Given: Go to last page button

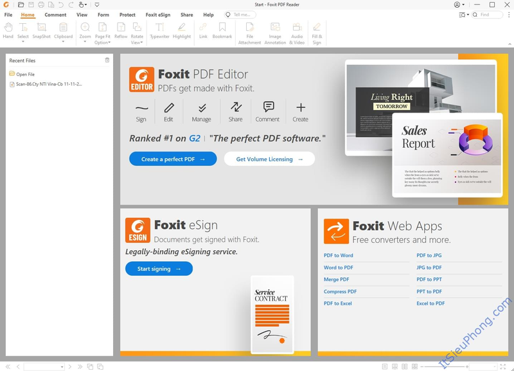Looking at the screenshot, I should tap(80, 366).
